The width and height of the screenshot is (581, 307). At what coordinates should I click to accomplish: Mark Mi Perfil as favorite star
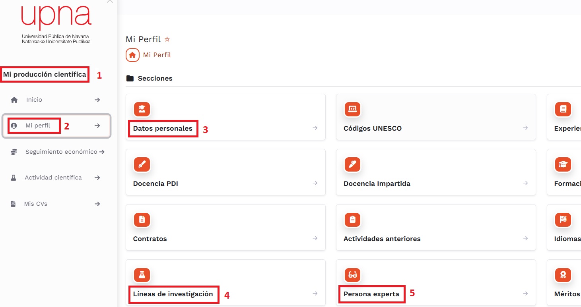(x=167, y=39)
